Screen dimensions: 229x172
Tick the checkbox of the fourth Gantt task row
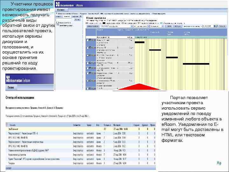[88, 63]
